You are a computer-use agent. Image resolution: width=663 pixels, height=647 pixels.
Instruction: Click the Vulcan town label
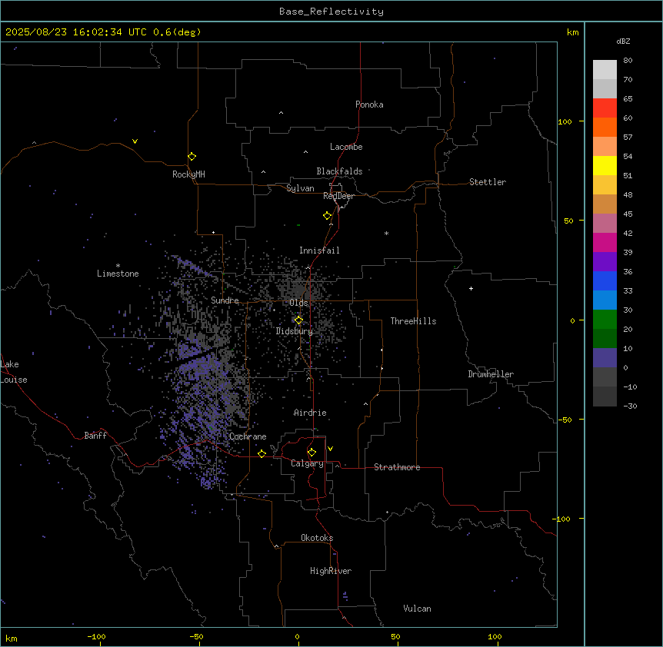pos(417,609)
